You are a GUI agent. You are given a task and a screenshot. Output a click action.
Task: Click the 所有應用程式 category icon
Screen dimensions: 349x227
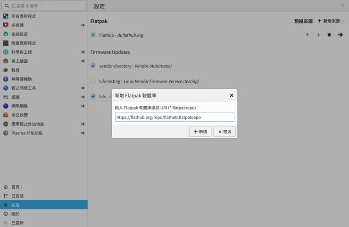(x=6, y=16)
